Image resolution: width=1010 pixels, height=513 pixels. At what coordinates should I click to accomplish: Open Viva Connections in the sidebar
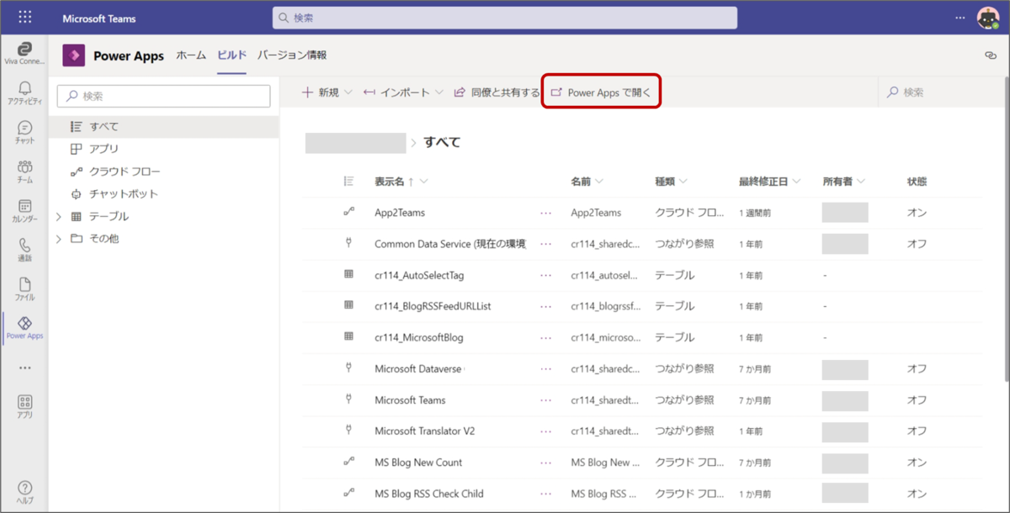pos(24,54)
